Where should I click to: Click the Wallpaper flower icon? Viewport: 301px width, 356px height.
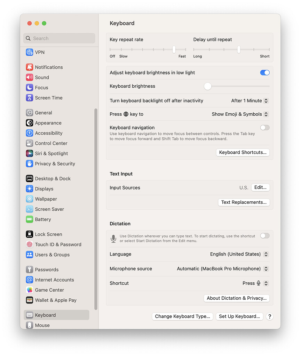30,199
